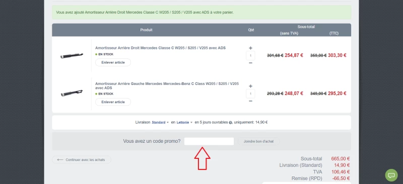Remove Amortisseur Arrière Droit via Enlever article
403x184 pixels.
(113, 62)
